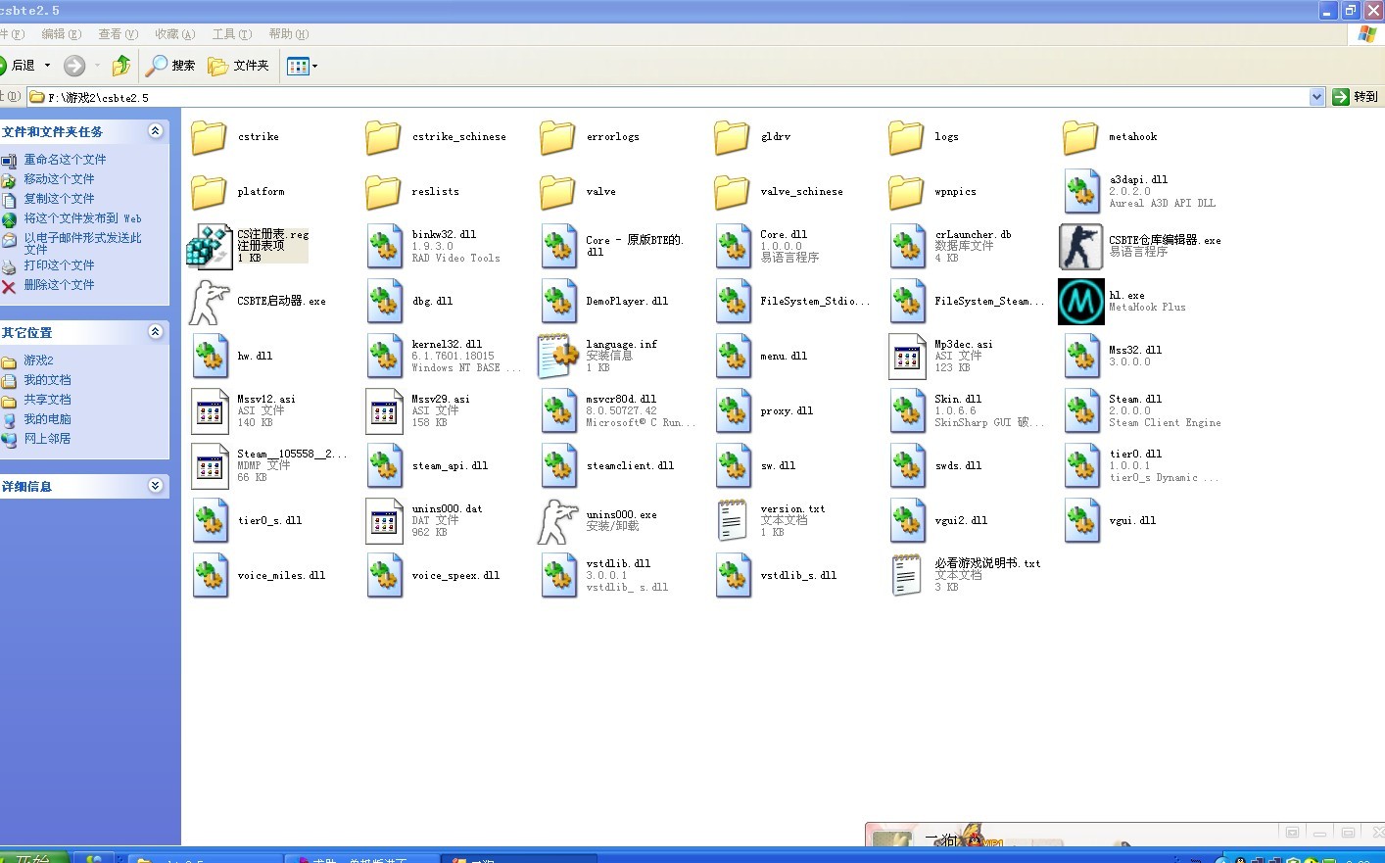The height and width of the screenshot is (863, 1385).
Task: Select the language.inf setup file icon
Action: click(558, 357)
